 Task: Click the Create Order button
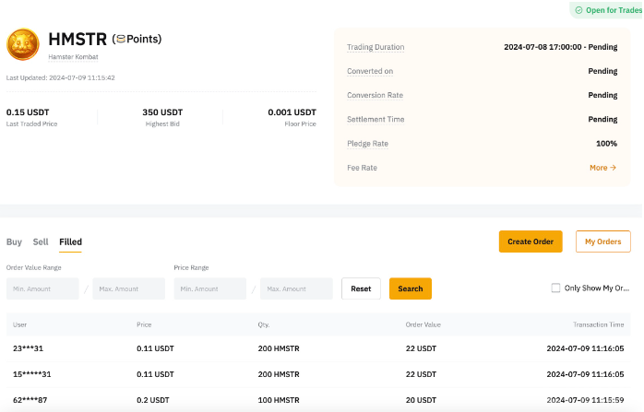click(531, 241)
